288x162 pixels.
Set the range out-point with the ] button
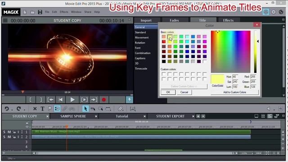(41, 100)
